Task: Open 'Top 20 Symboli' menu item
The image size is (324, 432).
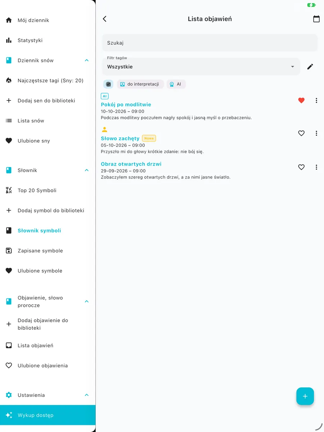Action: click(x=48, y=190)
